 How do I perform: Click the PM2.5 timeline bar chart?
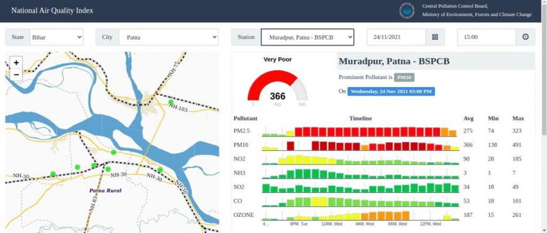pos(360,131)
